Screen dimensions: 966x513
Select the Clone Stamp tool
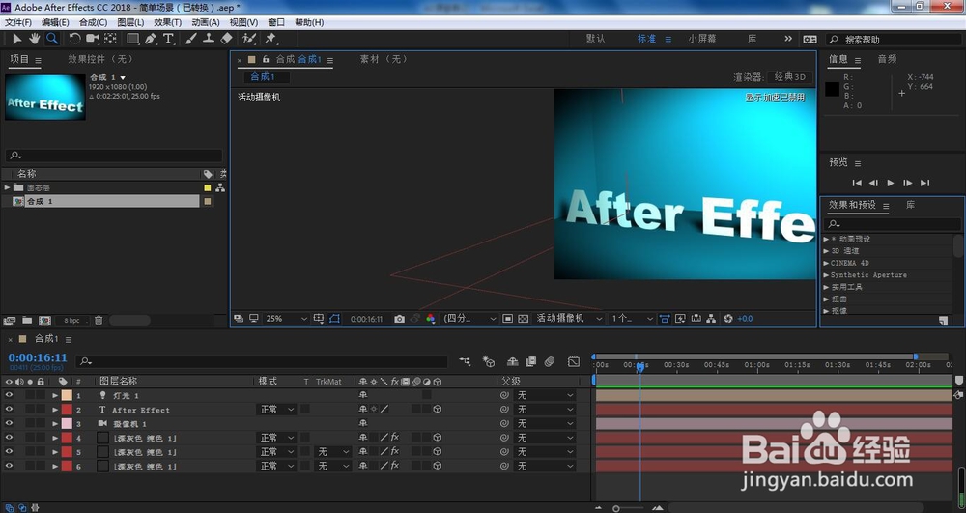(209, 39)
